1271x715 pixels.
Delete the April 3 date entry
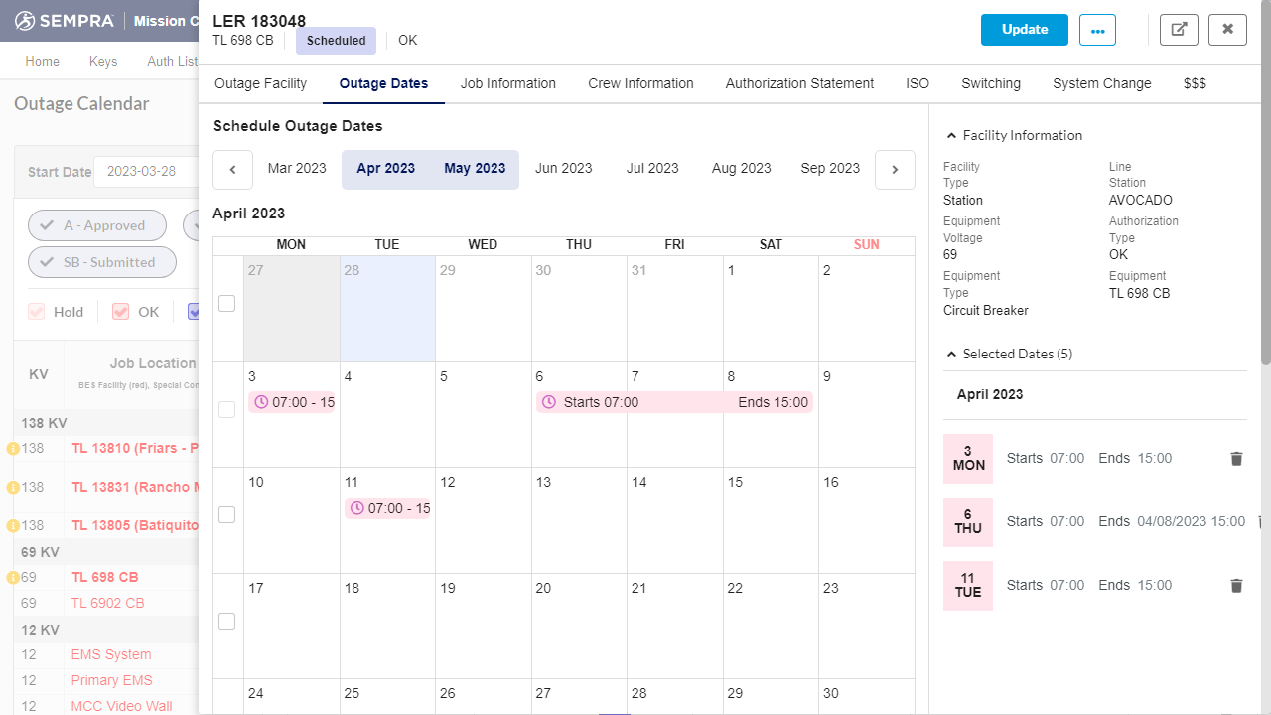click(x=1236, y=459)
